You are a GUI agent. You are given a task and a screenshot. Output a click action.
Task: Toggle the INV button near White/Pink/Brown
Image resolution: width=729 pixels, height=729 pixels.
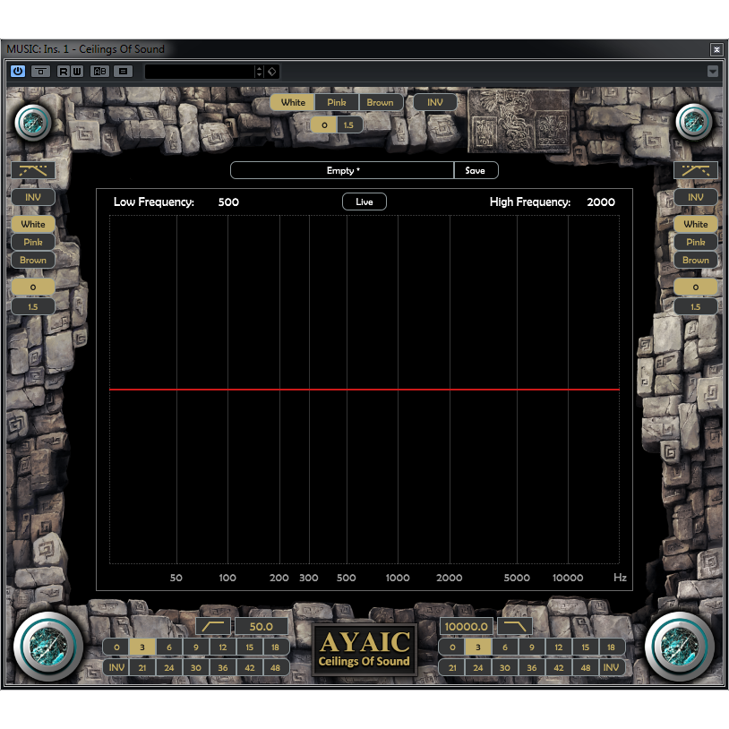tap(435, 102)
